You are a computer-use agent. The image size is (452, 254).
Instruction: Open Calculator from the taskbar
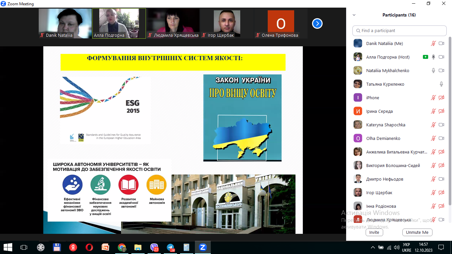click(x=186, y=247)
